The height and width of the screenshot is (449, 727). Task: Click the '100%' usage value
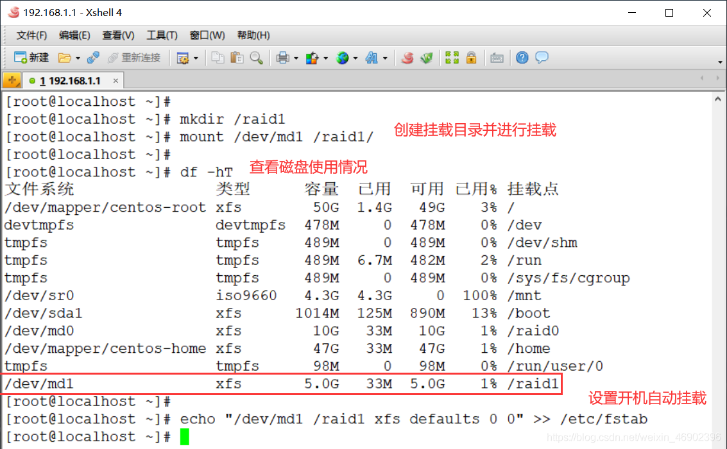(x=480, y=295)
